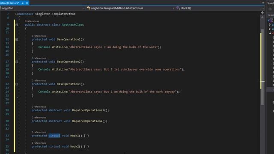
Task: Click the virtual keyword on Hook2 line
Action: (x=54, y=146)
